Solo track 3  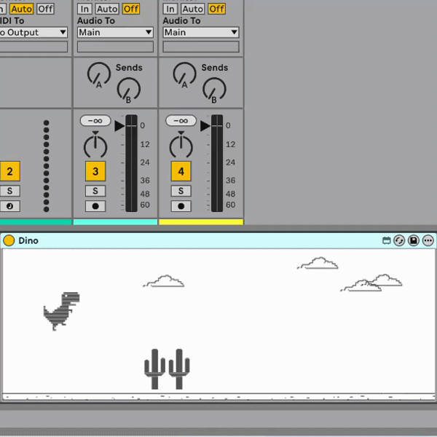[95, 191]
